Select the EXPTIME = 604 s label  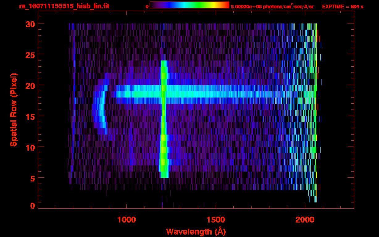point(343,6)
